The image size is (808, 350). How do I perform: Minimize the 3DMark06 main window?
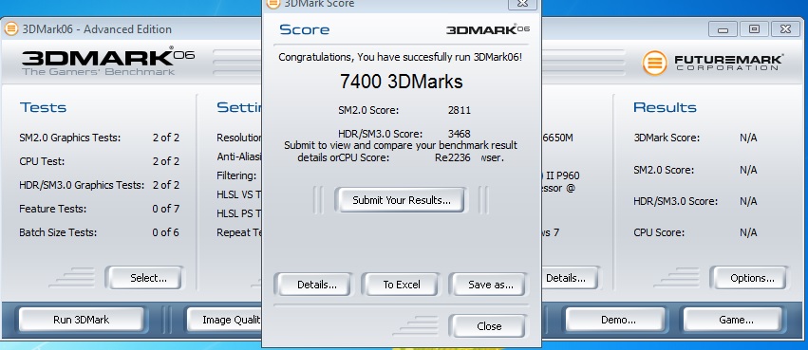pyautogui.click(x=723, y=29)
